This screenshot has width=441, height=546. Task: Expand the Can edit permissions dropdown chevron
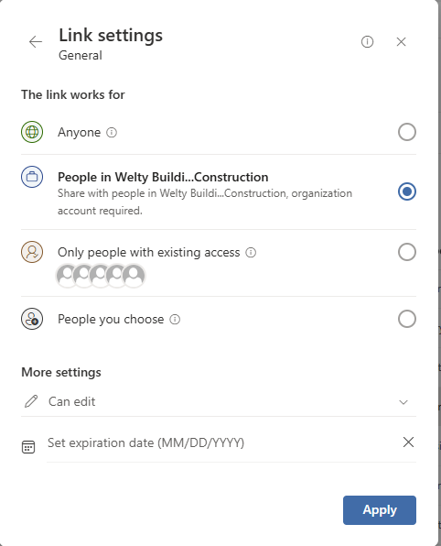click(x=403, y=402)
